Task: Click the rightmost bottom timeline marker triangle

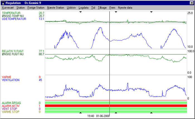Action: 151,113
